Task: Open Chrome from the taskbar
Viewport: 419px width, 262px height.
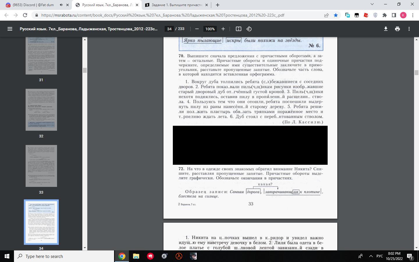Action: (122, 256)
